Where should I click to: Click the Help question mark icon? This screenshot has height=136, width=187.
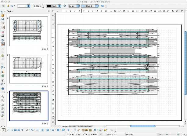tap(3, 89)
